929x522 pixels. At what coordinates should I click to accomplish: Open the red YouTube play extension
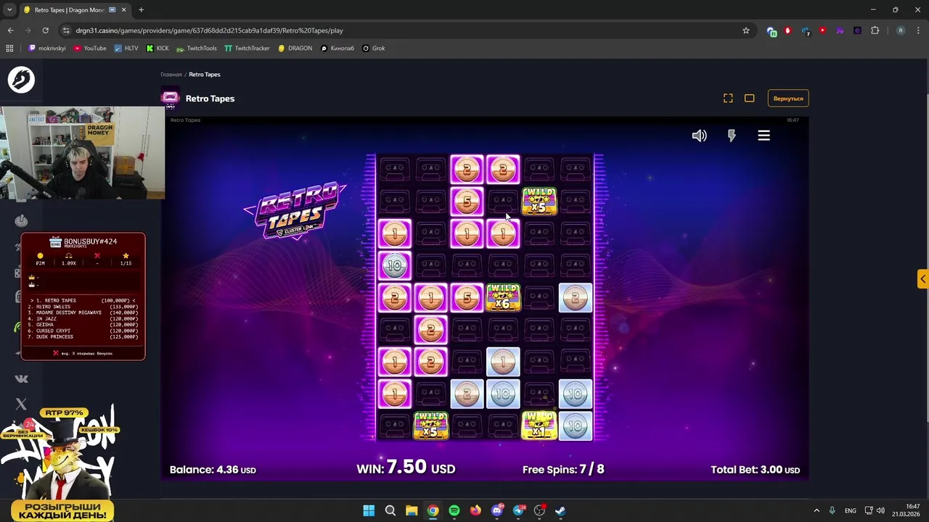pos(822,30)
